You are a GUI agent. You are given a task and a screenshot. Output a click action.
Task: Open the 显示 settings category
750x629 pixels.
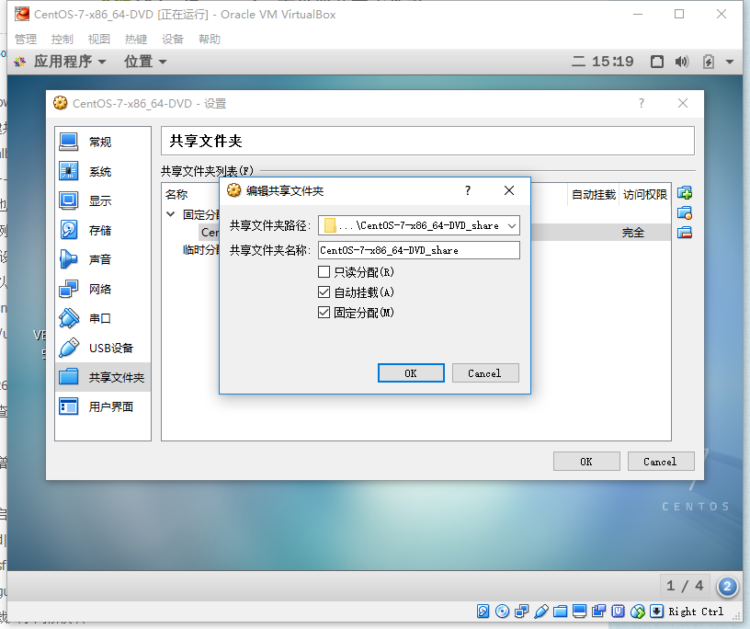tap(102, 200)
